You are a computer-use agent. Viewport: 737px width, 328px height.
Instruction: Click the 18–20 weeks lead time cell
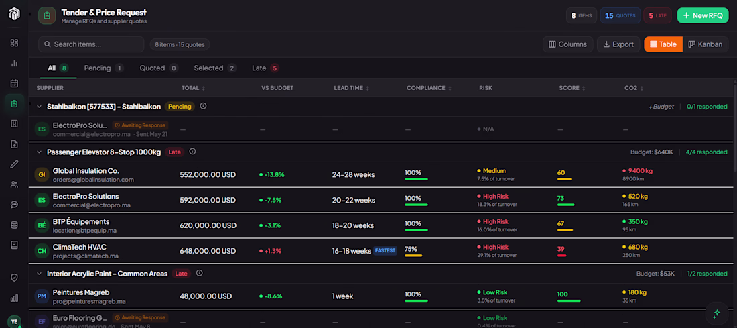(353, 225)
